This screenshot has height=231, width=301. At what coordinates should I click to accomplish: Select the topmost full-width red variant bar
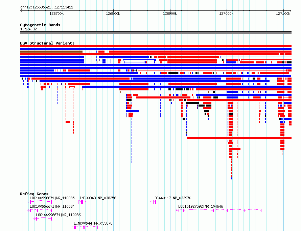156,46
